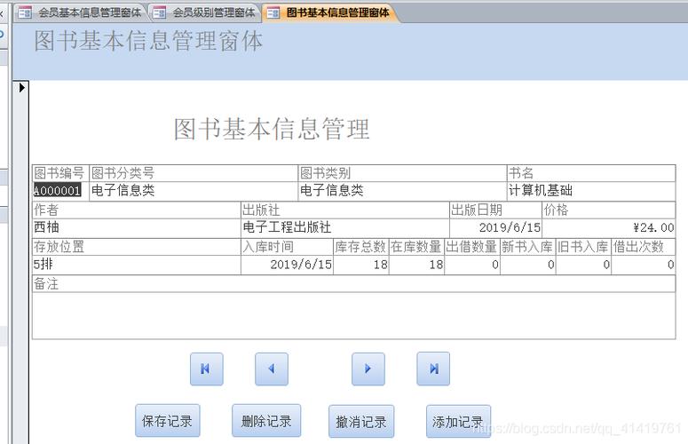Go to the previous record
Screen dimensions: 688x444
(272, 369)
